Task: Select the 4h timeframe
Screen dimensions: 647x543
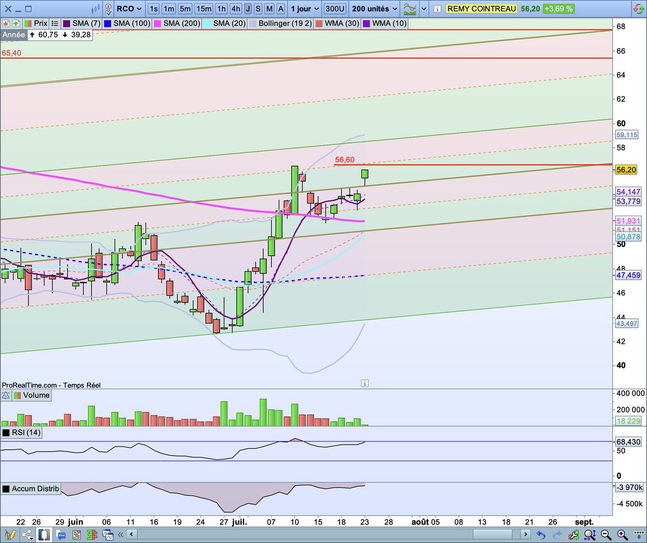Action: point(236,9)
